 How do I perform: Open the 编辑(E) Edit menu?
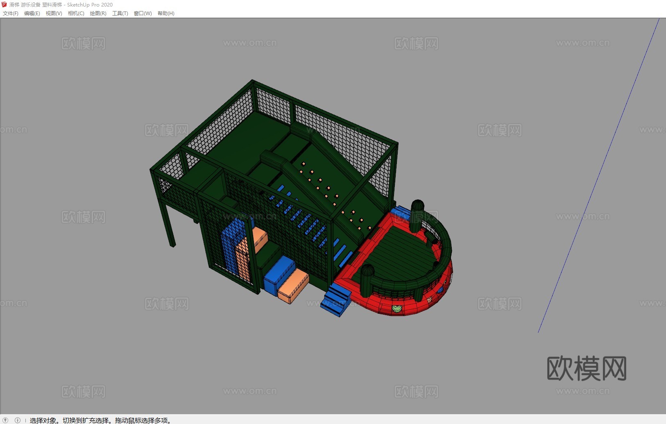[32, 14]
